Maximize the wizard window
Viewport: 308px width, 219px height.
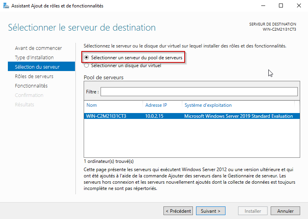point(281,5)
